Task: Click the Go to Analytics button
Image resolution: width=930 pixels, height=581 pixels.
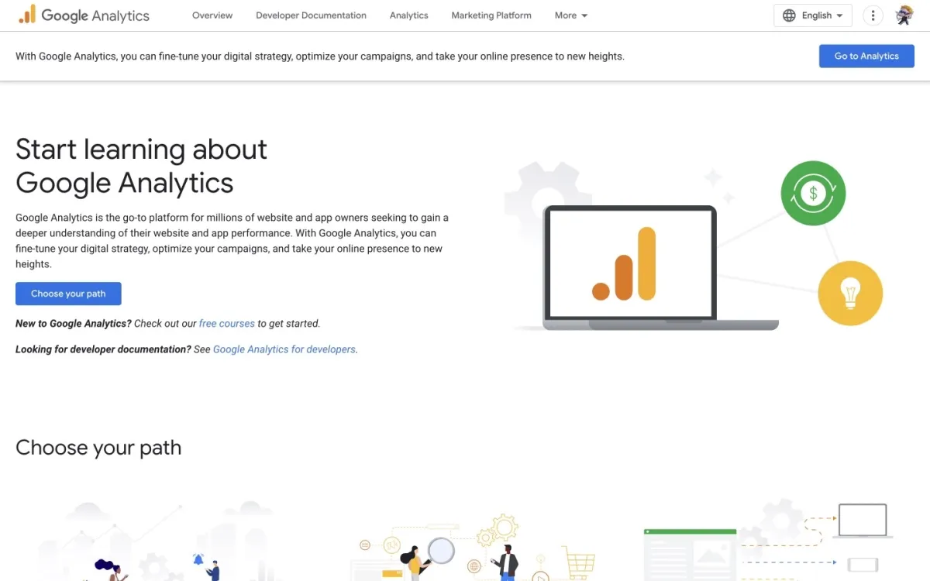Action: coord(866,56)
